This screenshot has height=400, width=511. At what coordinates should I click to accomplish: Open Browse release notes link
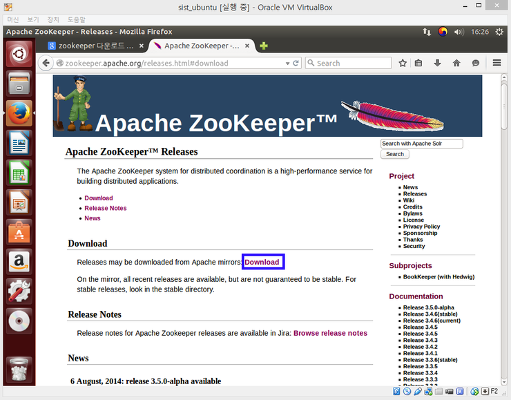tap(330, 333)
